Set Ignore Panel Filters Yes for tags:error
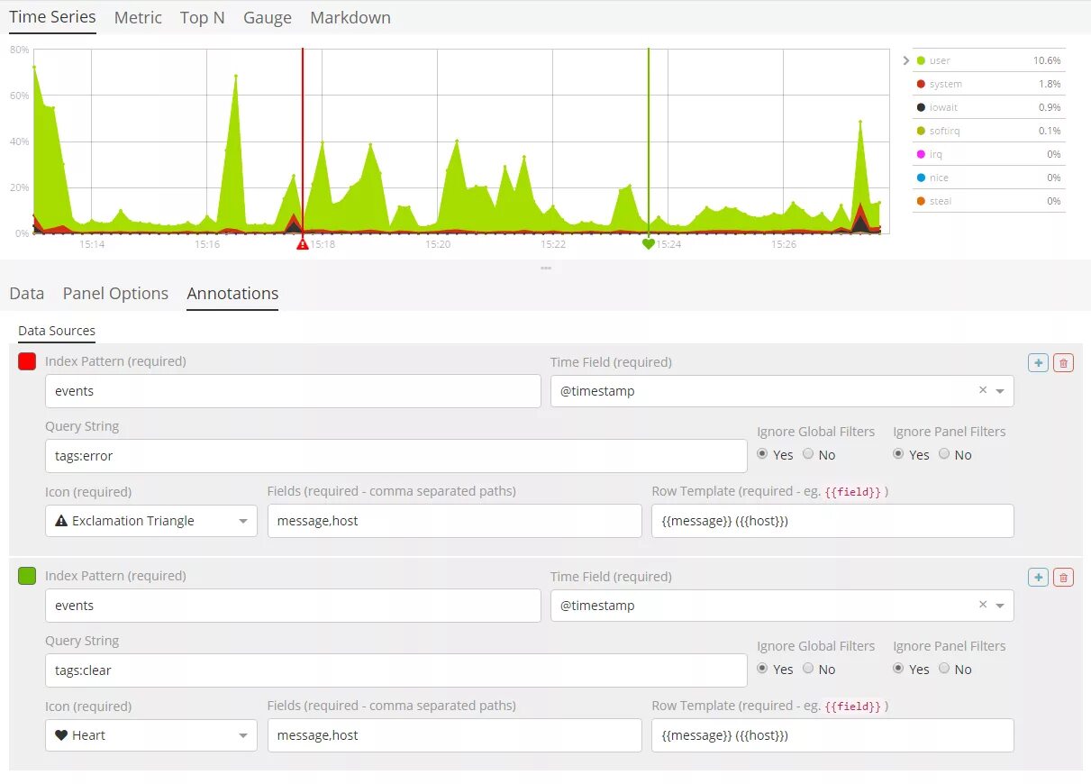Screen dimensions: 1091x784 (898, 454)
